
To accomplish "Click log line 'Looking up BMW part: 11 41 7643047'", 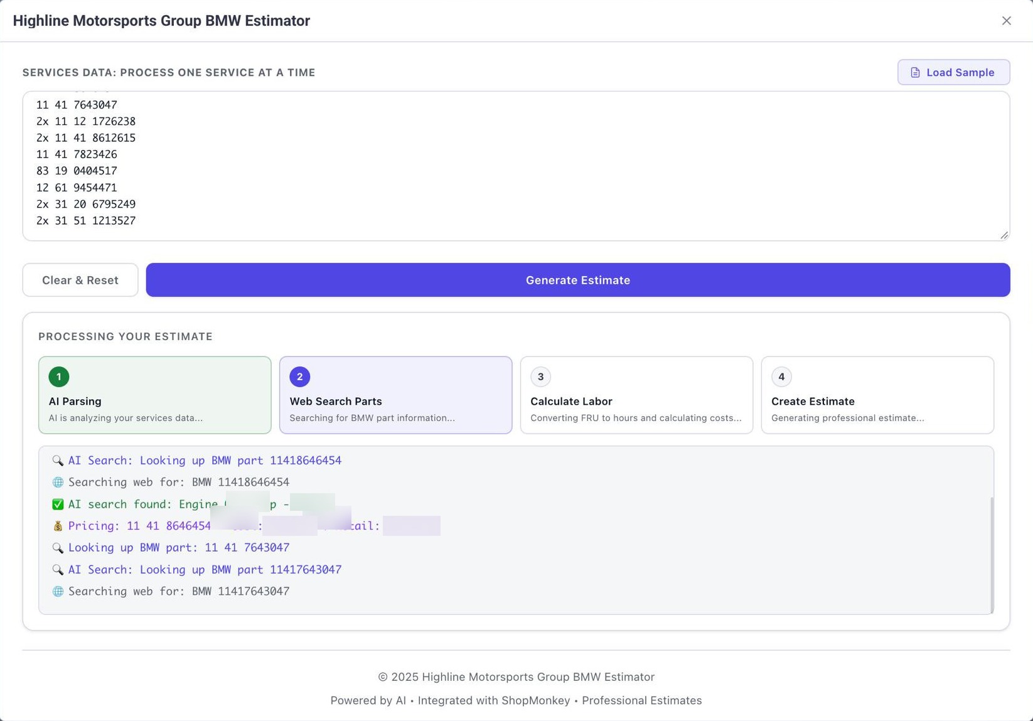I will 179,548.
